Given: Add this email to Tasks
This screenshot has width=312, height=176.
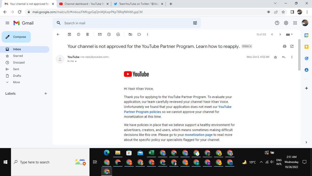Looking at the screenshot, I should click(x=118, y=34).
